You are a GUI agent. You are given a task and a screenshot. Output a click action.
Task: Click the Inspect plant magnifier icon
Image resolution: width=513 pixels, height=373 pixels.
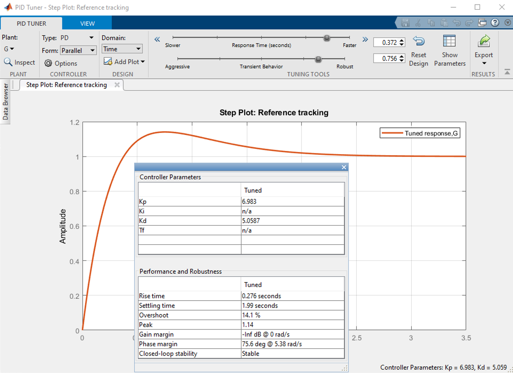(x=8, y=62)
